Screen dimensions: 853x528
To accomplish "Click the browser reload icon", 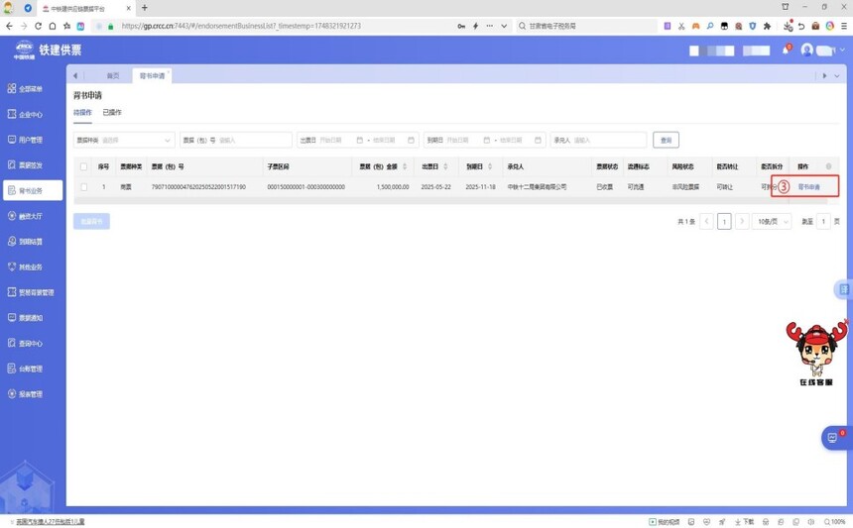I will (x=38, y=27).
